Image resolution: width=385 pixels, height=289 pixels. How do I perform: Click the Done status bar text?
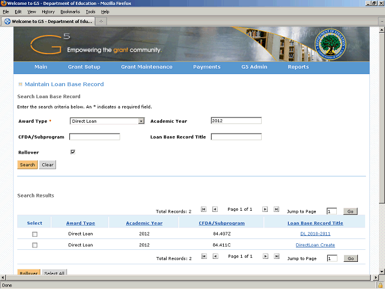[x=7, y=285]
